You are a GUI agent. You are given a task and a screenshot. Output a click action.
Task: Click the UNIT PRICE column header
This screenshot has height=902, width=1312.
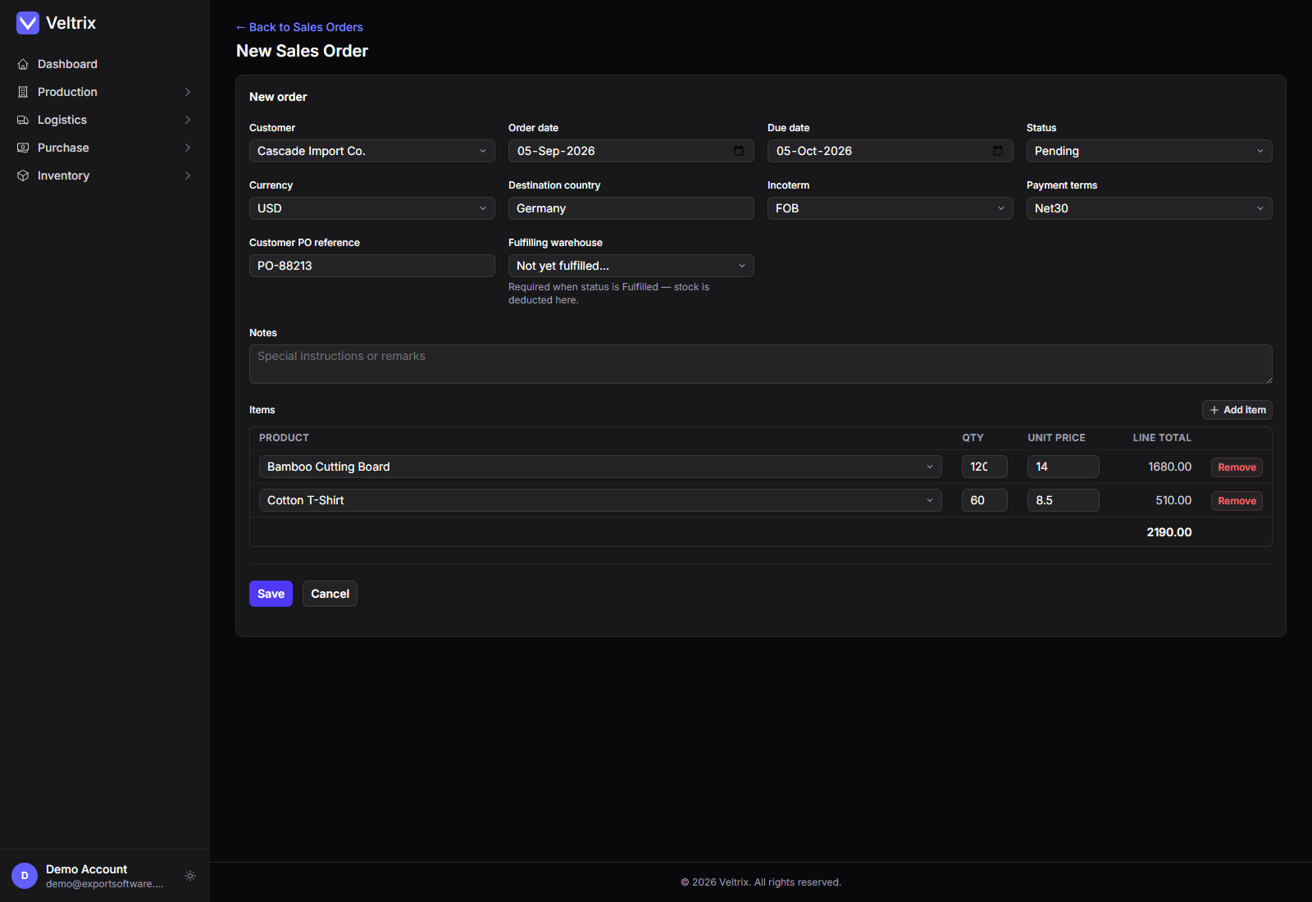click(1056, 438)
